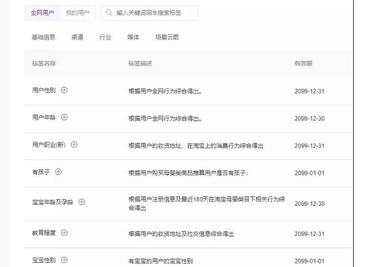Select the 宝宝性别 tag name
This screenshot has width=382, height=267.
point(44,260)
